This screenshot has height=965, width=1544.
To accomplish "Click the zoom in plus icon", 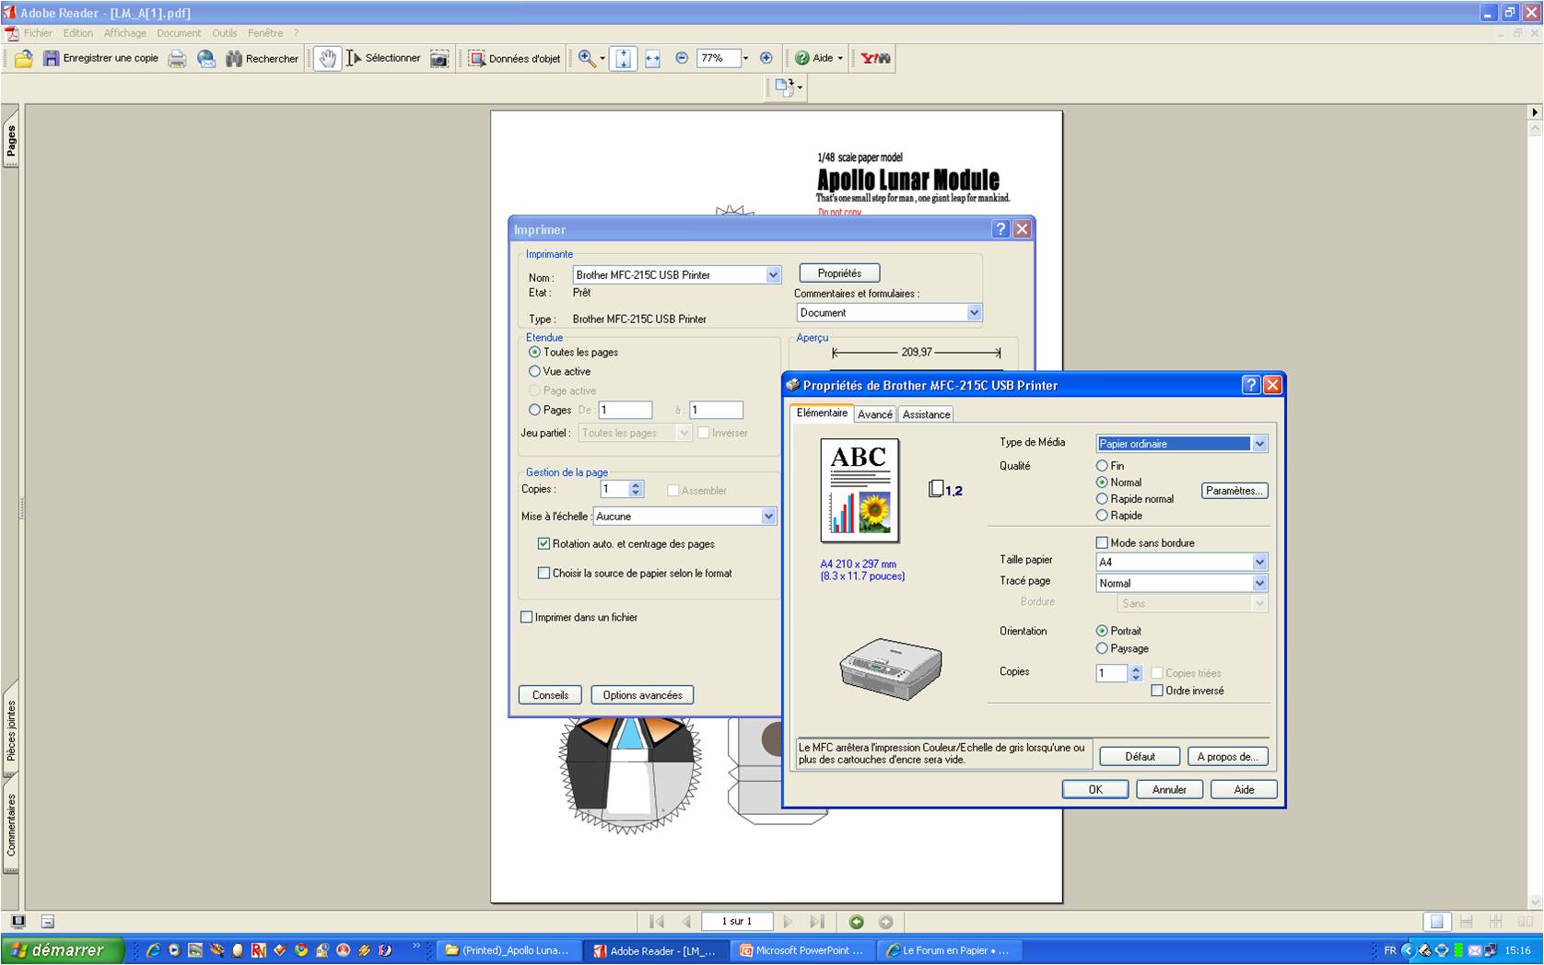I will pyautogui.click(x=766, y=58).
